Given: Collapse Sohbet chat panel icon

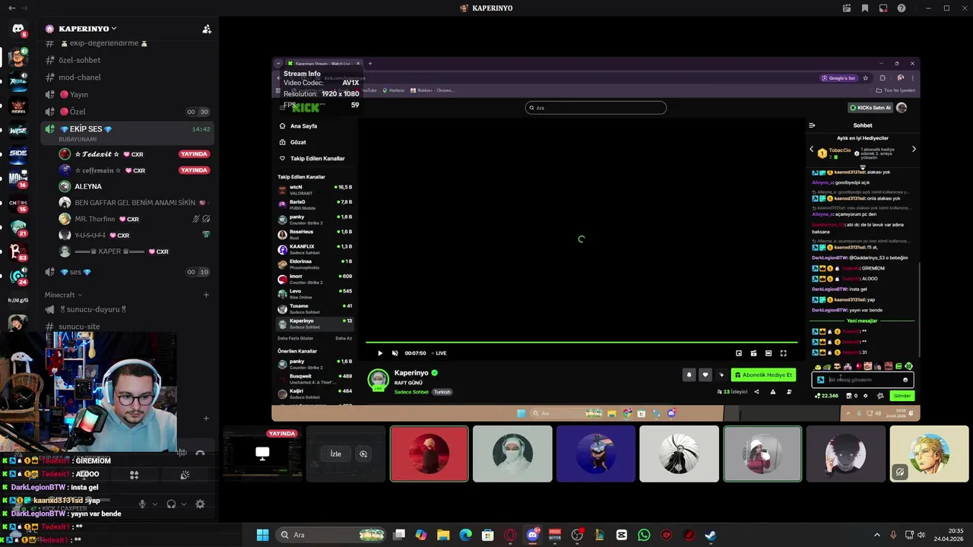Looking at the screenshot, I should [x=812, y=125].
